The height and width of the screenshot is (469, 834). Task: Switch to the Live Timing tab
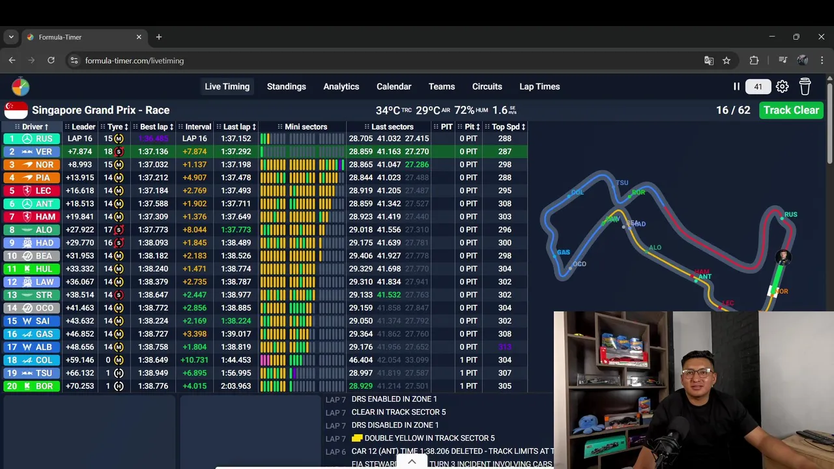coord(227,87)
